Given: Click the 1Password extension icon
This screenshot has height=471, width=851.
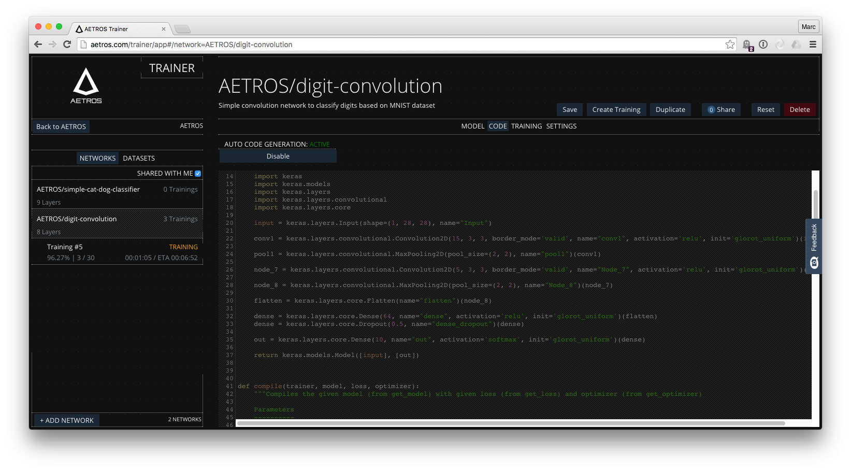Looking at the screenshot, I should 763,45.
